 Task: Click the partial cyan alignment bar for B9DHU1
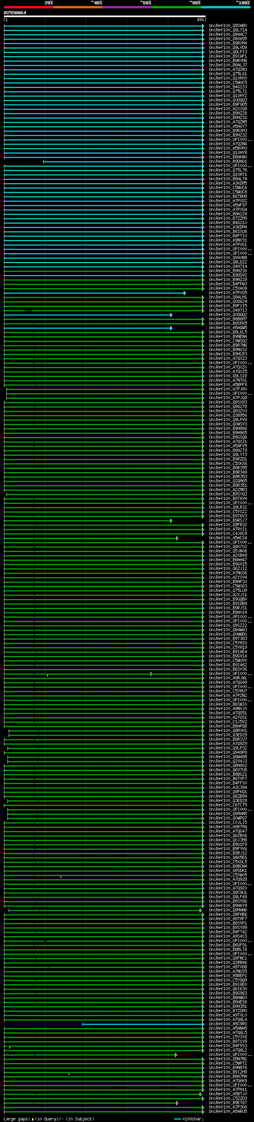[x=123, y=162]
